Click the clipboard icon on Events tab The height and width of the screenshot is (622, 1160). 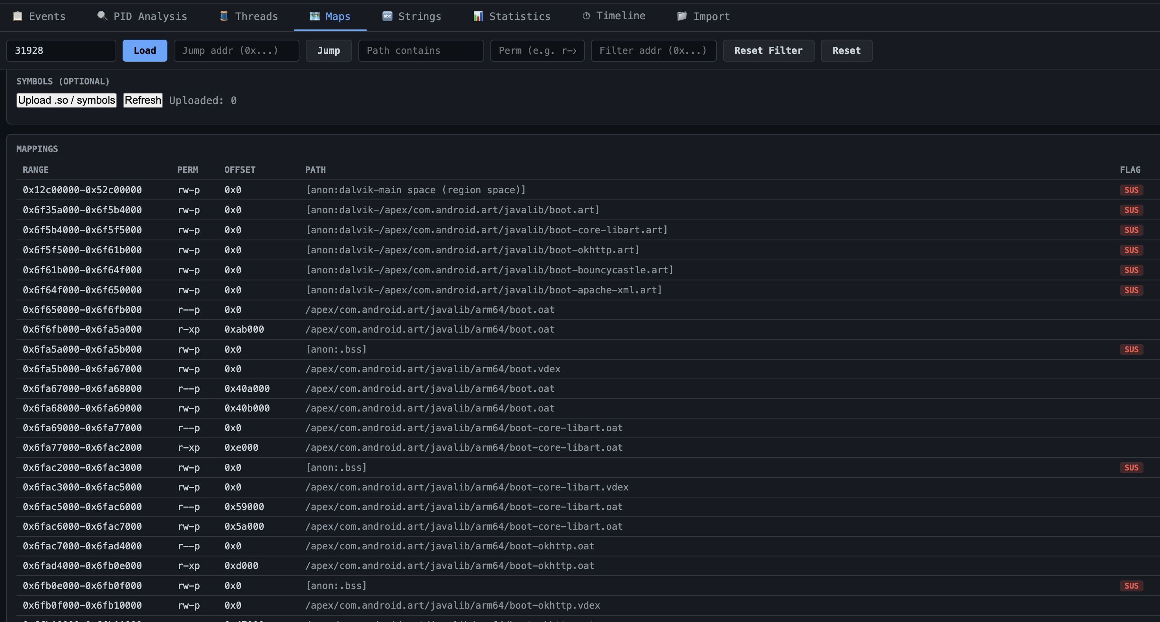point(18,16)
